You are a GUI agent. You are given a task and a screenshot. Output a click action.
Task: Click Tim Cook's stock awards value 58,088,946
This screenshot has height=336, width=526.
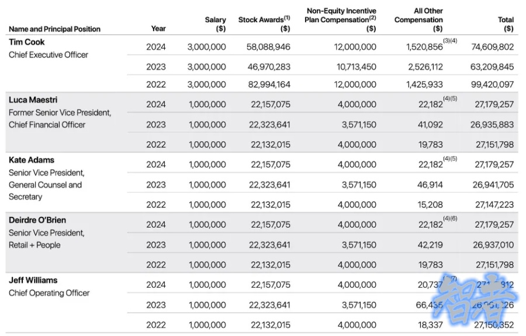pyautogui.click(x=268, y=47)
